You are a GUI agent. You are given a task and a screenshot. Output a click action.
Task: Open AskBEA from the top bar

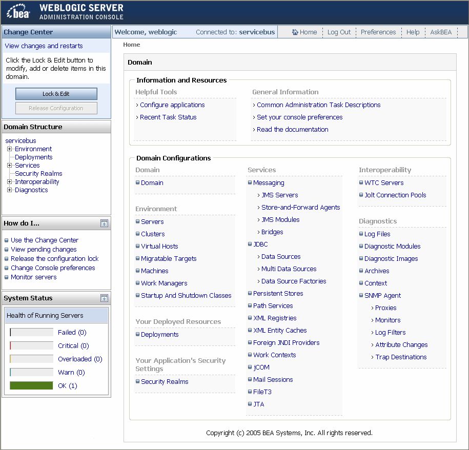pyautogui.click(x=441, y=32)
